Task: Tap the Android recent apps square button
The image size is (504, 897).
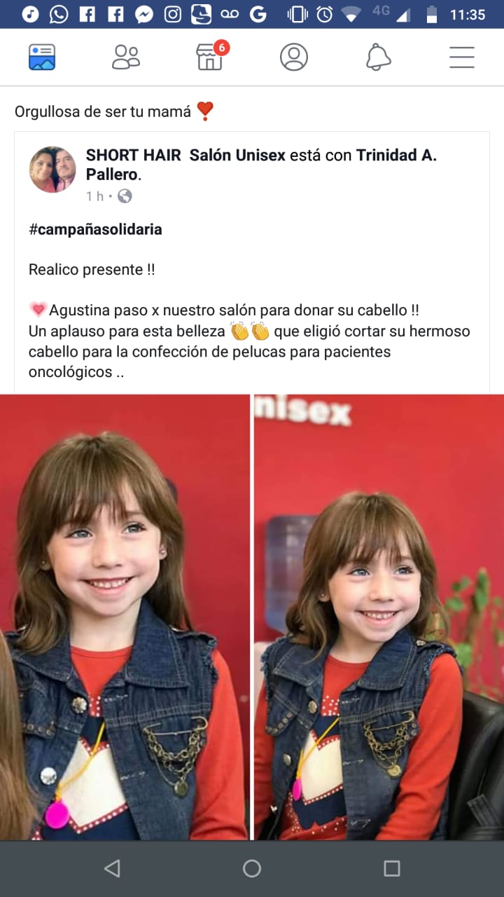Action: click(392, 868)
